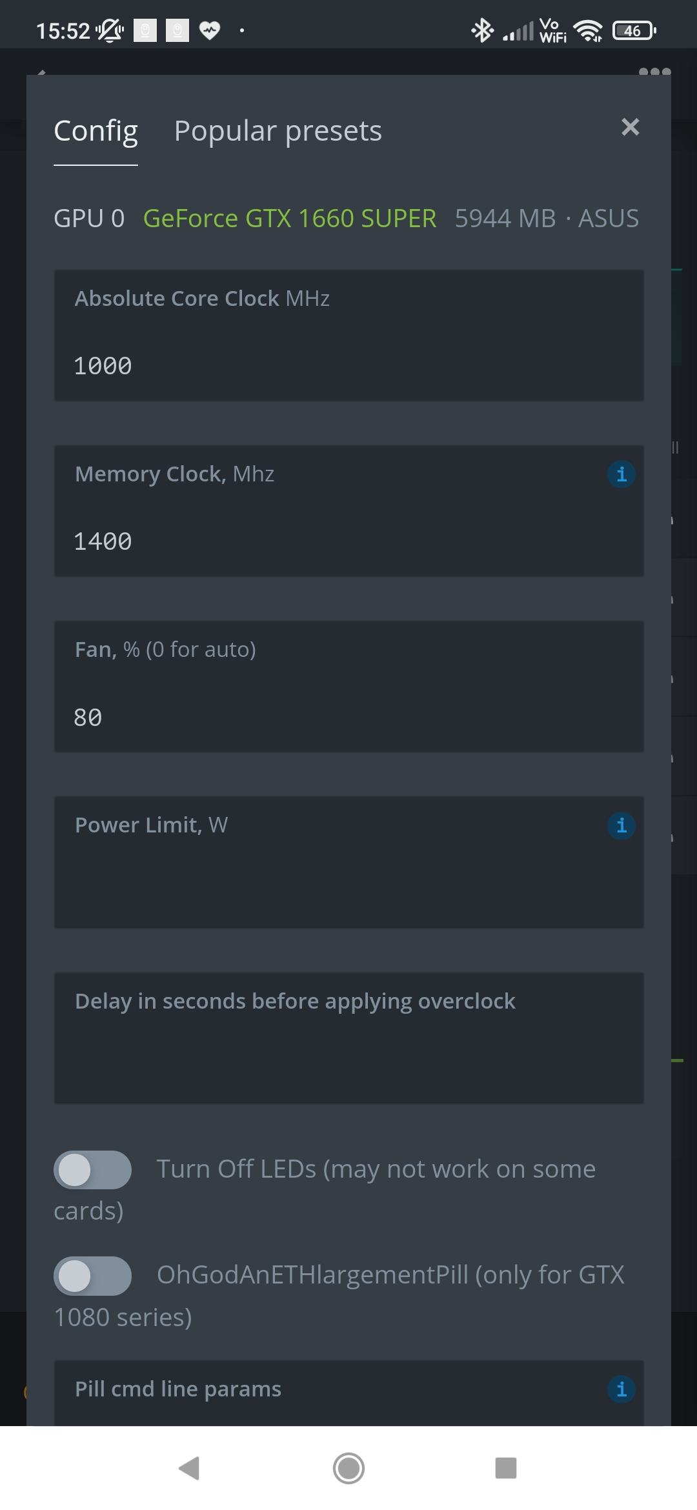Focus the overclock delay seconds field
This screenshot has width=697, height=1510.
click(x=348, y=1038)
